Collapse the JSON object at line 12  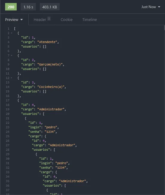click(12, 78)
